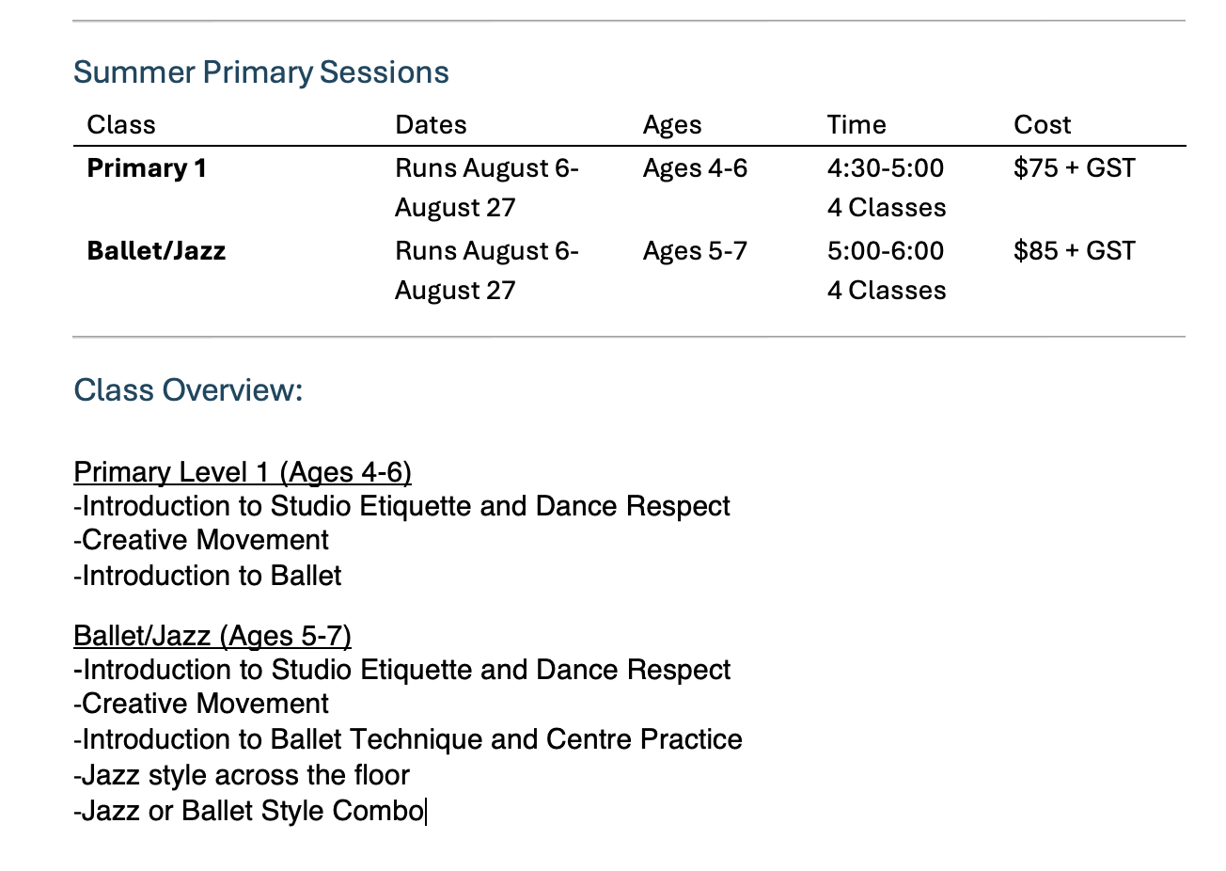Click the 5:00-6:00 time cell
1226x871 pixels.
(886, 251)
